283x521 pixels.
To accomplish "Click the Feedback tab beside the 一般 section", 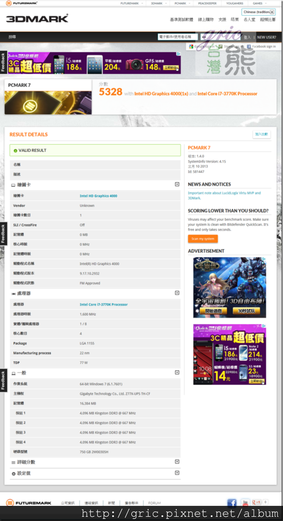I will point(3,380).
